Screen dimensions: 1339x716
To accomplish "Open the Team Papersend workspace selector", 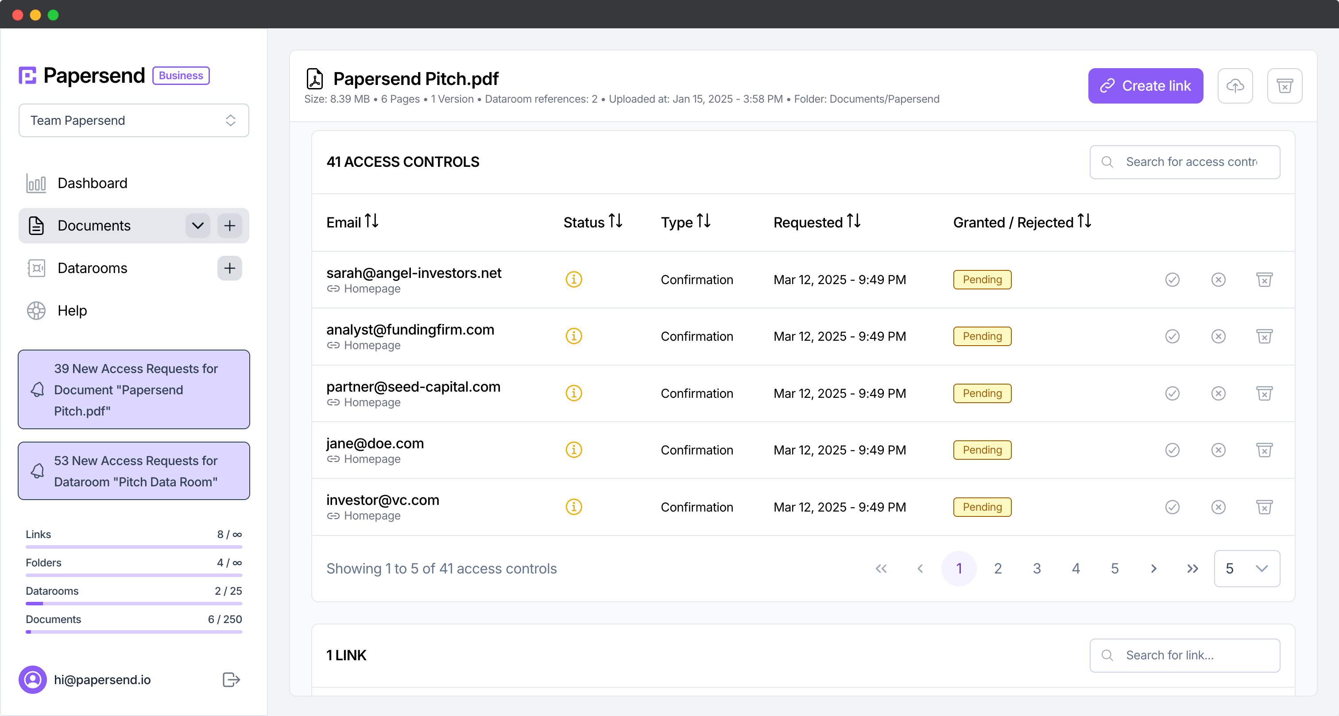I will click(x=133, y=120).
